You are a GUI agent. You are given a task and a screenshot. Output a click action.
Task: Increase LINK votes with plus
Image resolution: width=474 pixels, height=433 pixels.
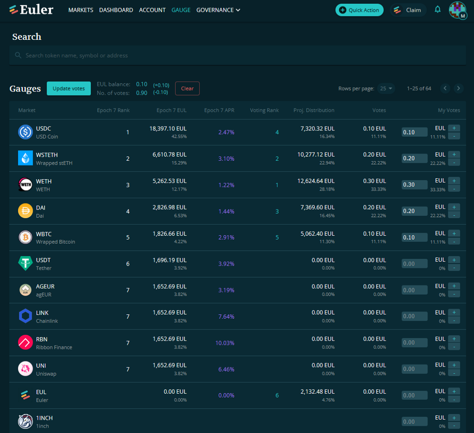pyautogui.click(x=454, y=313)
